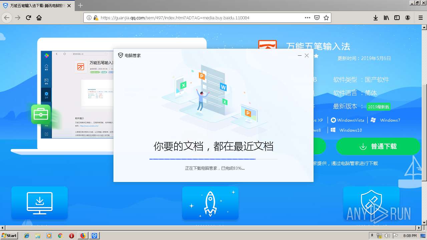Viewport: 427px width, 240px height.
Task: Open the Firefox account avatar icon
Action: click(408, 18)
